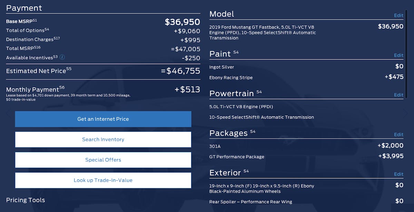Open the S1 footnote beside Base MSRP
This screenshot has width=414, height=212.
coord(35,20)
